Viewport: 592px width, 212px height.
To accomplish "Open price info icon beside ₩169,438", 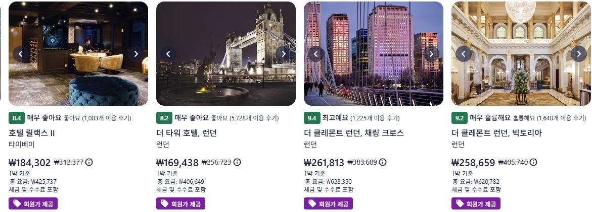I will coord(237,162).
